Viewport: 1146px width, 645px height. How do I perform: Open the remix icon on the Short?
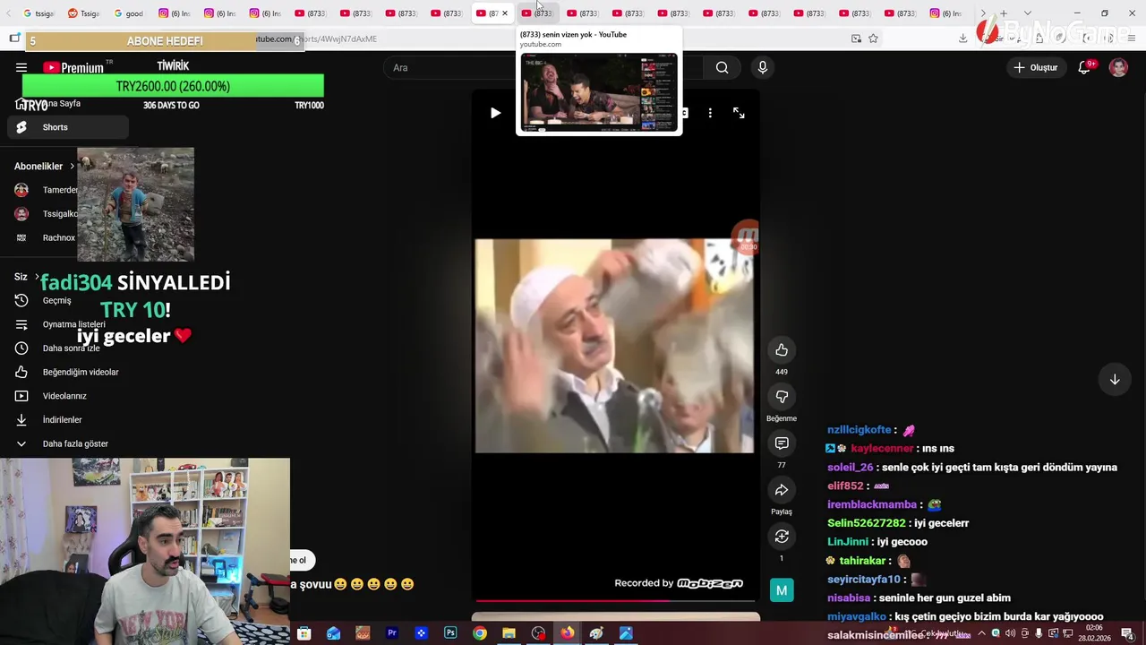click(782, 537)
